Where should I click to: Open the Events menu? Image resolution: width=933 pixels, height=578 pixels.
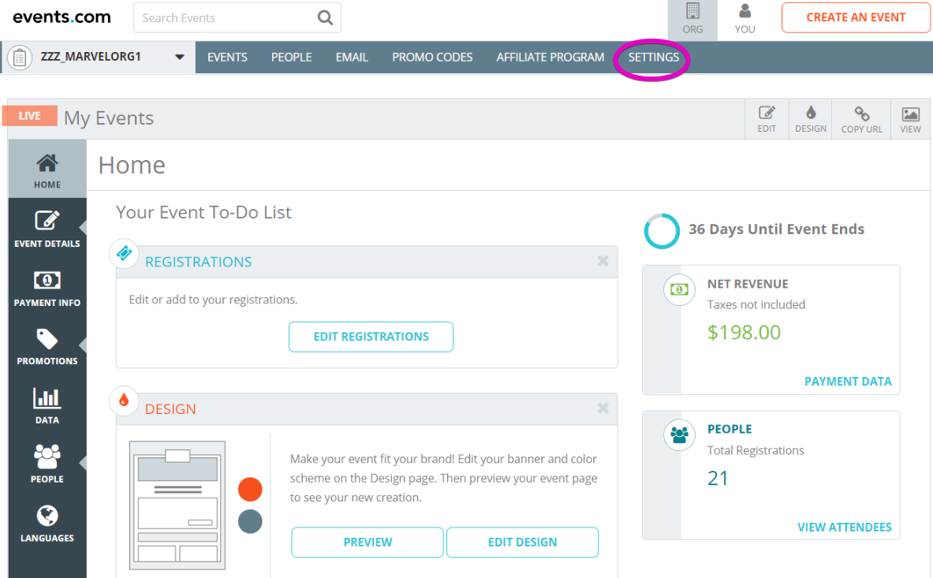point(227,58)
